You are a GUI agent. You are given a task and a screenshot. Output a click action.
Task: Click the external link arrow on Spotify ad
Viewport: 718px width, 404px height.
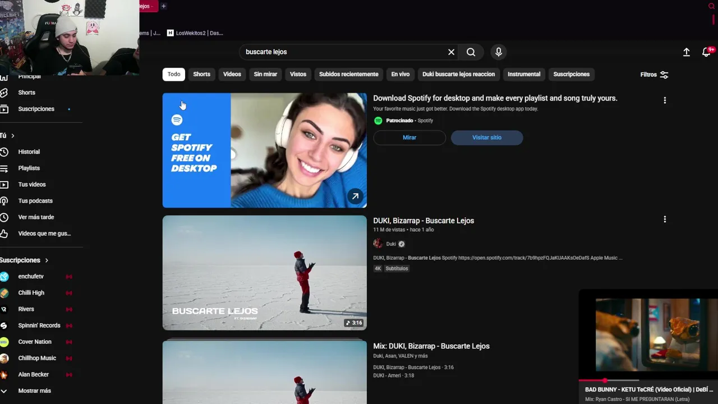pos(355,196)
